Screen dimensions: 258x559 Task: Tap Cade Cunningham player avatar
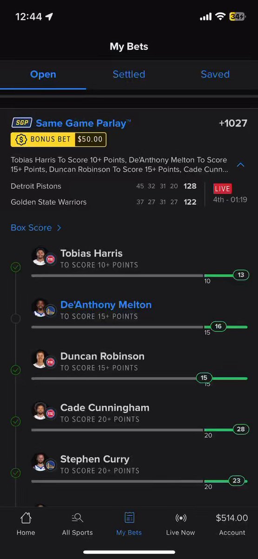[40, 410]
